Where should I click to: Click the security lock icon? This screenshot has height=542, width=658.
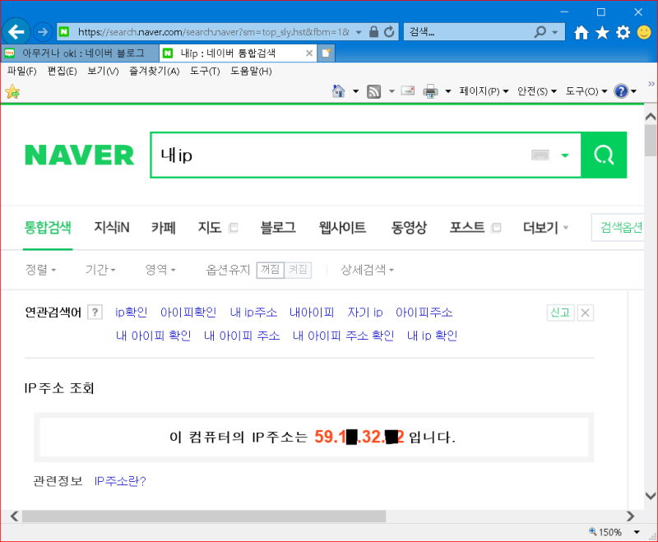click(x=373, y=32)
